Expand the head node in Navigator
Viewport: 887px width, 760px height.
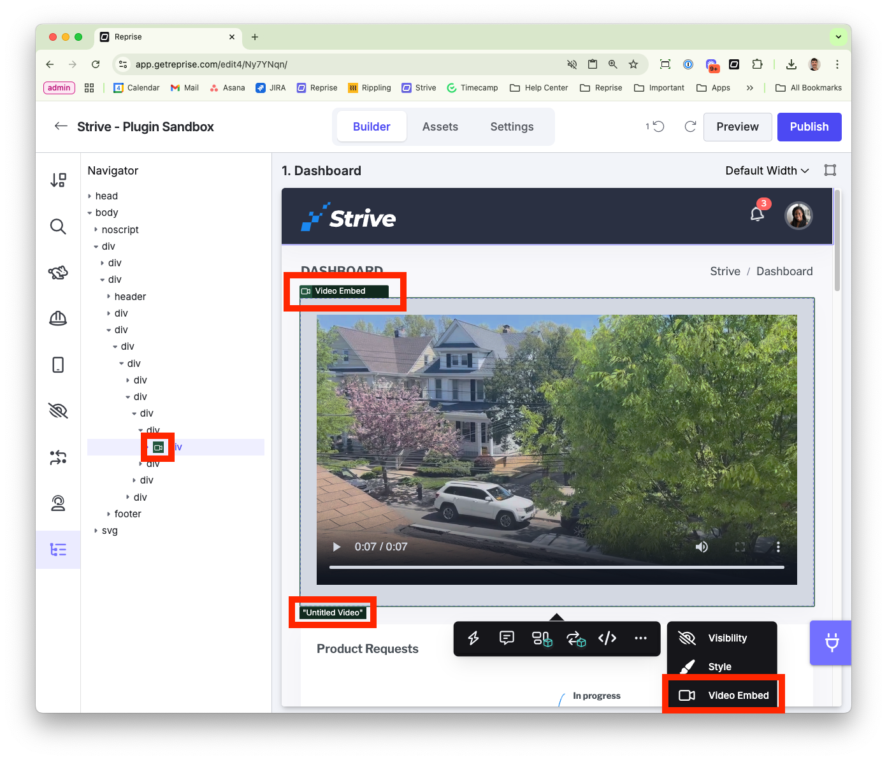click(90, 196)
